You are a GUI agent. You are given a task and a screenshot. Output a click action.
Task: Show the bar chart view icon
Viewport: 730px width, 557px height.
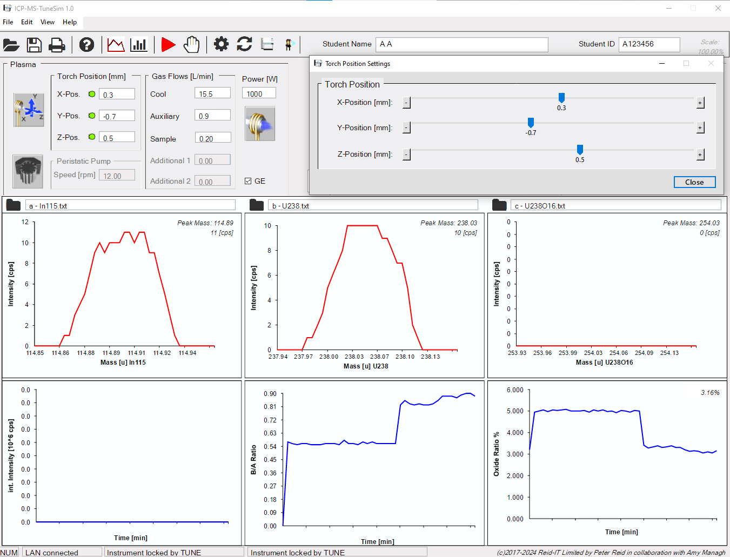pos(139,45)
